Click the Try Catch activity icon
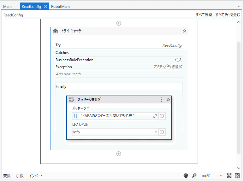This screenshot has width=243, height=181. click(x=55, y=31)
